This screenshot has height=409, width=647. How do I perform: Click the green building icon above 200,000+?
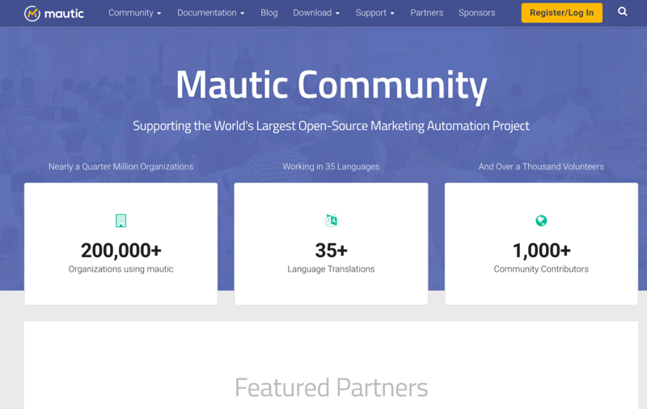[x=121, y=221]
